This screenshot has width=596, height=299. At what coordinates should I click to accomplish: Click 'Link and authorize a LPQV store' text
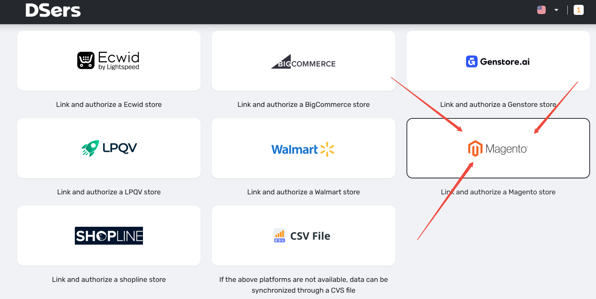click(109, 192)
